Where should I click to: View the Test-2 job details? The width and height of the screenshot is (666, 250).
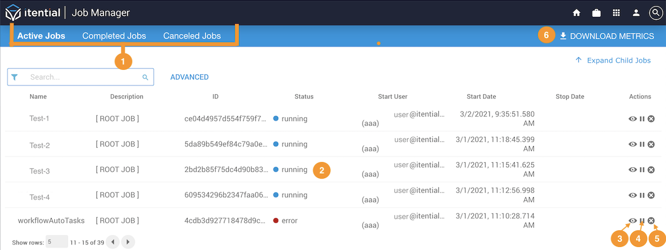(633, 144)
